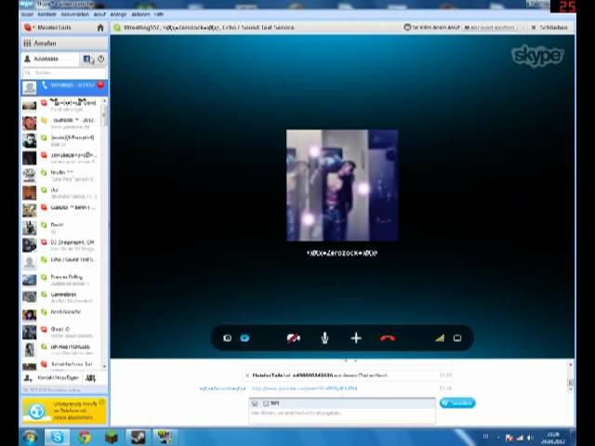Open the Skype menu in the menu bar
Viewport: 595px width, 446px height.
27,14
